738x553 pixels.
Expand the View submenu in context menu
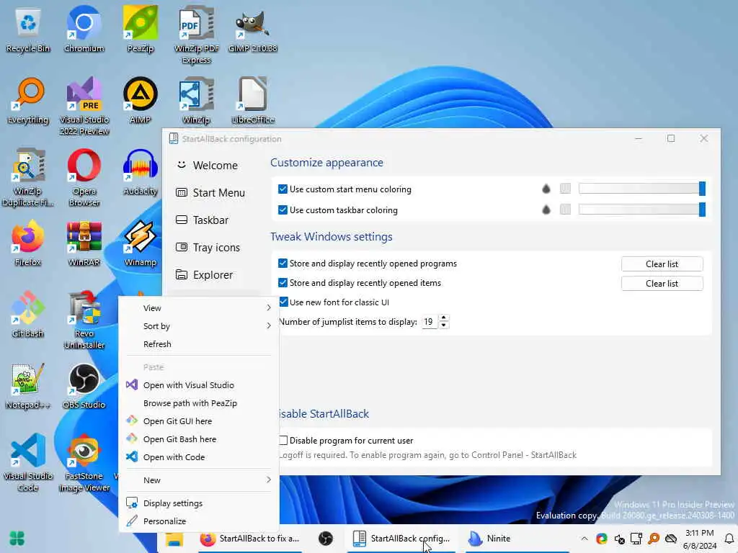coord(199,308)
